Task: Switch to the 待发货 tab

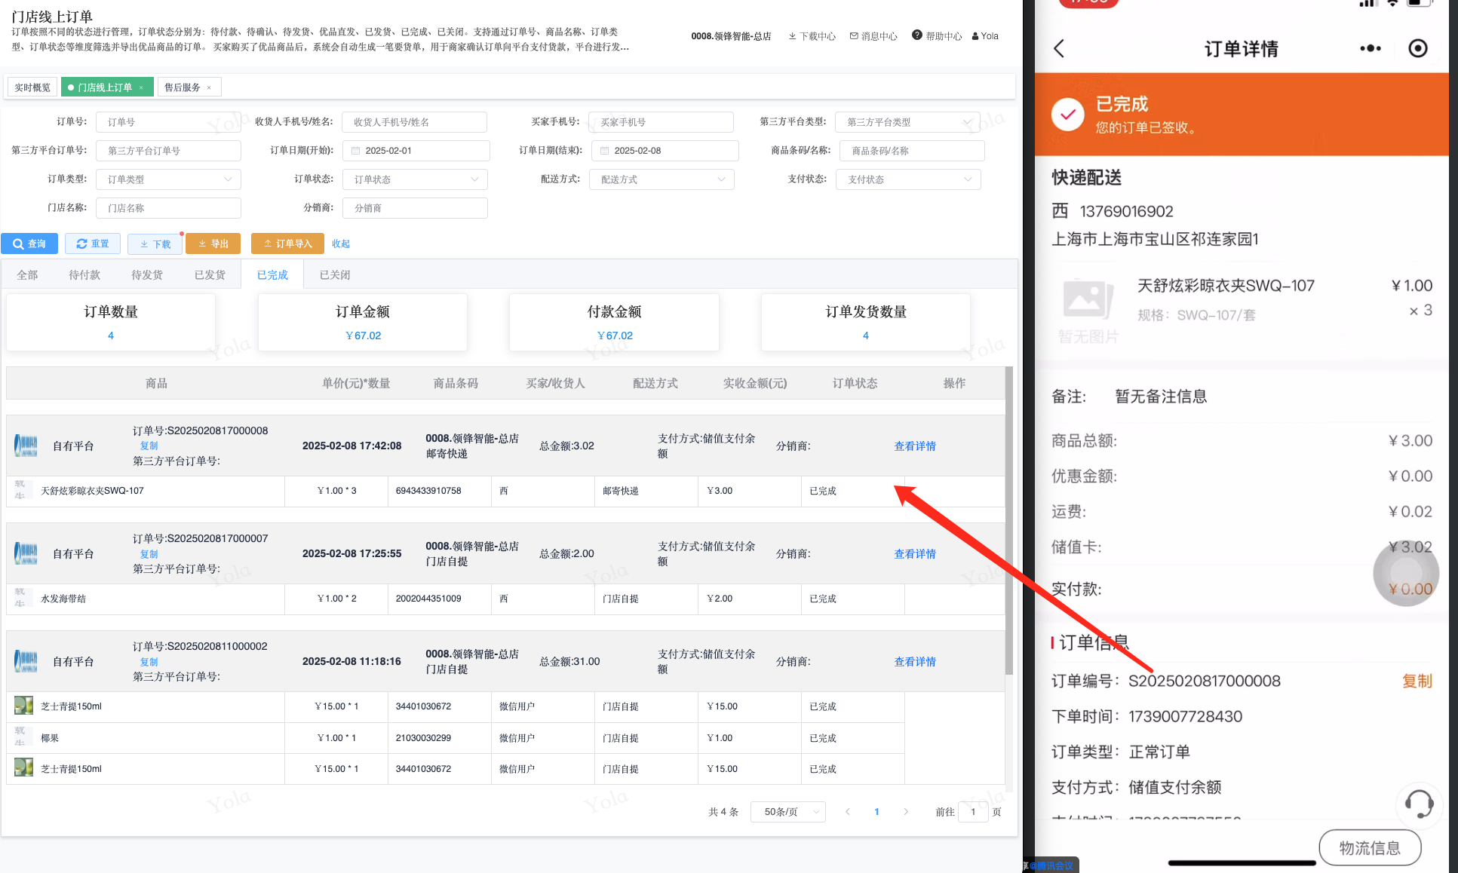Action: pyautogui.click(x=146, y=275)
